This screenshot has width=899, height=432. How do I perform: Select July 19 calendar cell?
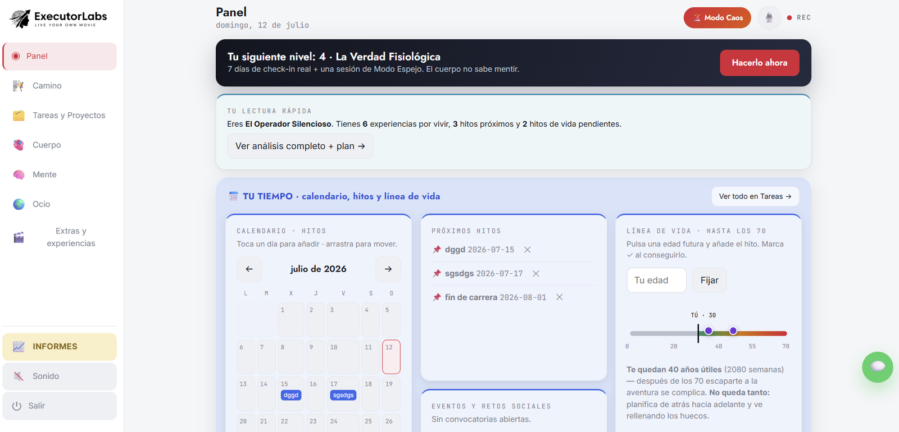[391, 394]
